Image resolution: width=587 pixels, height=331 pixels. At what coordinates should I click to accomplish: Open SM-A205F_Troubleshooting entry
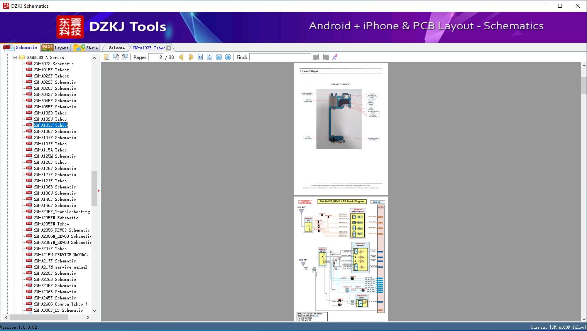tap(62, 212)
